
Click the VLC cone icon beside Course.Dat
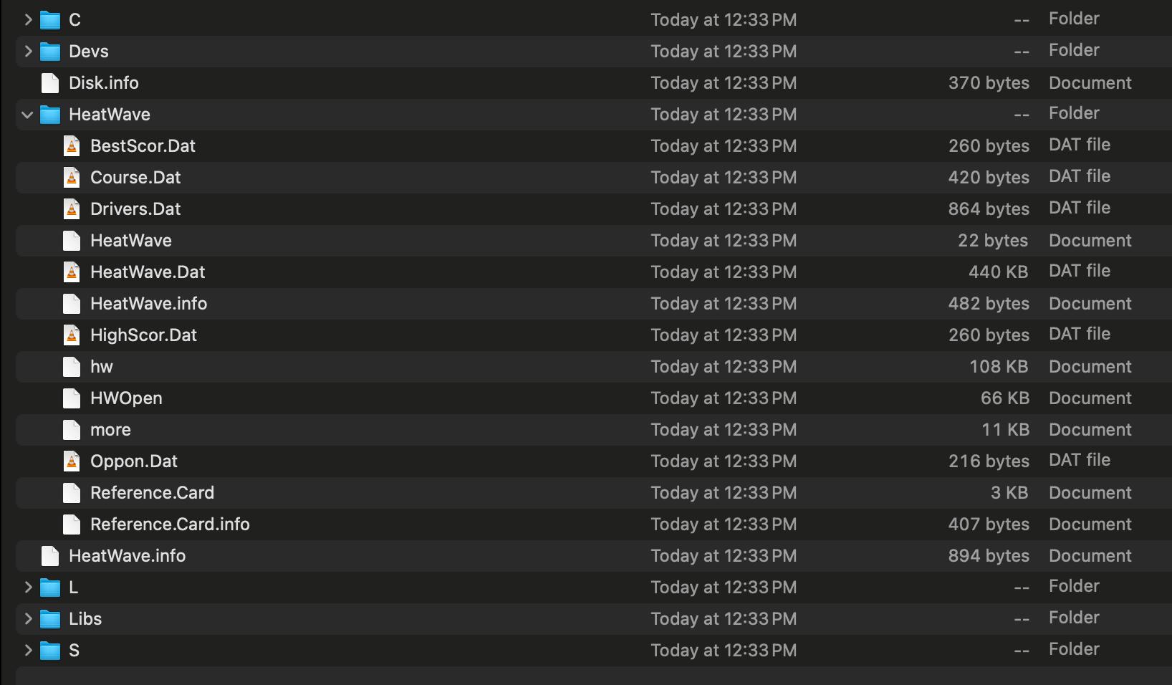(72, 178)
